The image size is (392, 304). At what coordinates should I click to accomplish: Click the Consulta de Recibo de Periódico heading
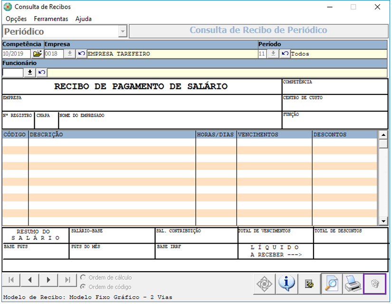(258, 30)
